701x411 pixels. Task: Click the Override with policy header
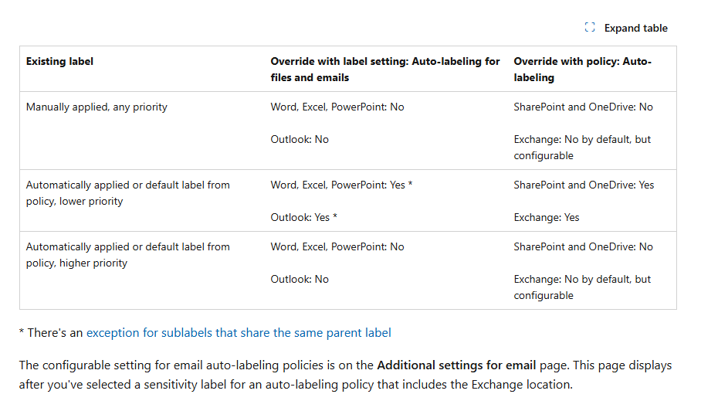[582, 70]
